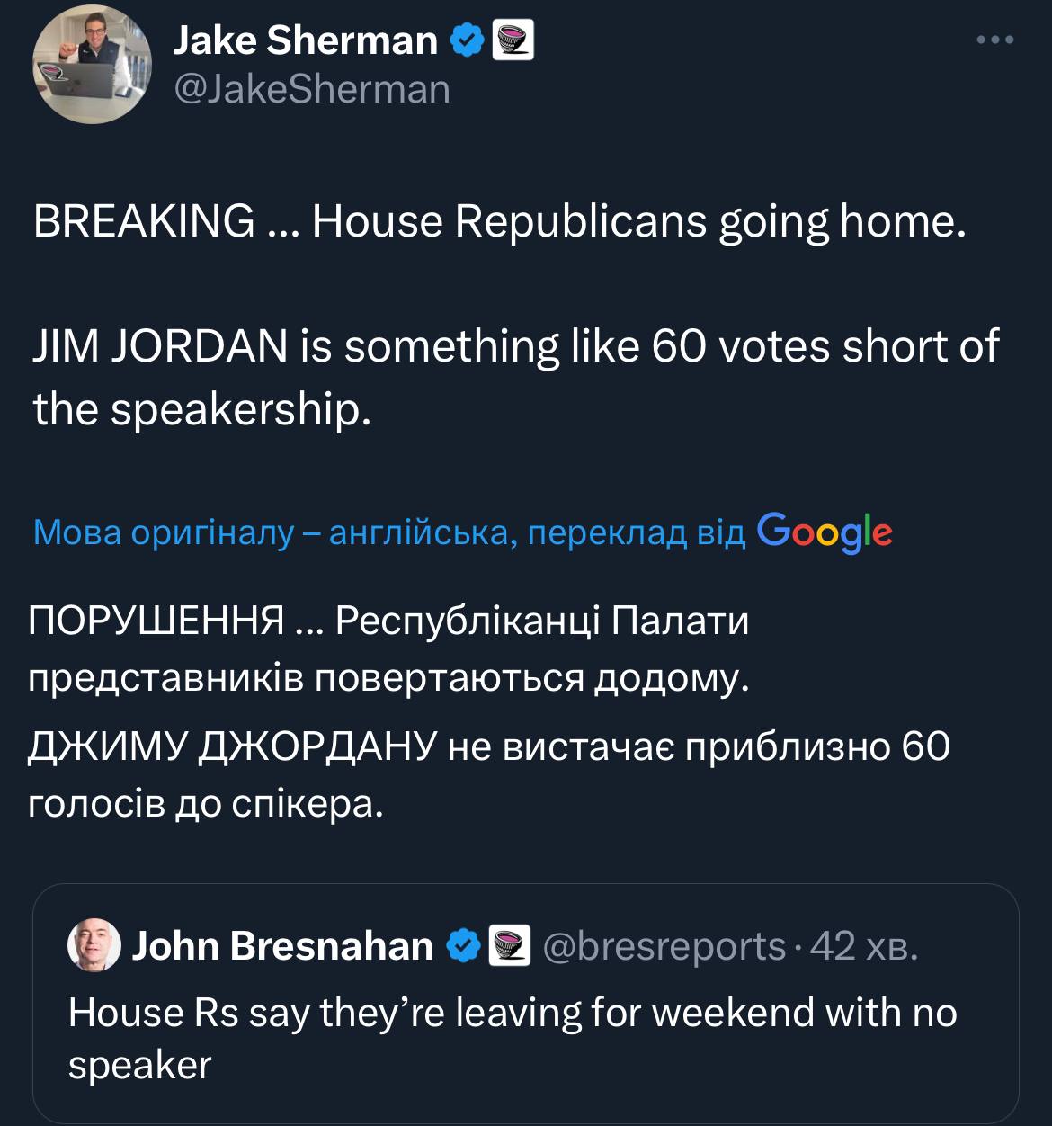This screenshot has width=1052, height=1126.
Task: Open the three-dot more options menu
Action: (x=995, y=40)
